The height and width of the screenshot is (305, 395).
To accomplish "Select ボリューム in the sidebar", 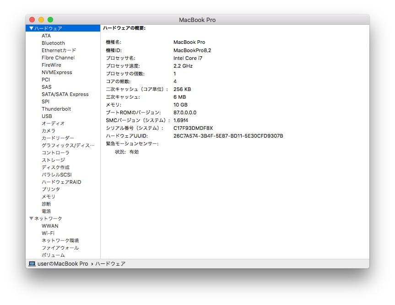I will click(x=53, y=255).
